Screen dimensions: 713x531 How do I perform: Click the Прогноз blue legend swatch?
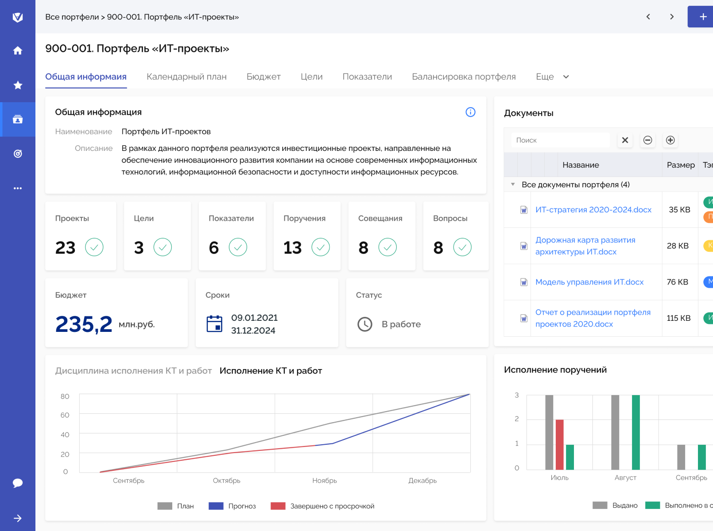tap(216, 506)
